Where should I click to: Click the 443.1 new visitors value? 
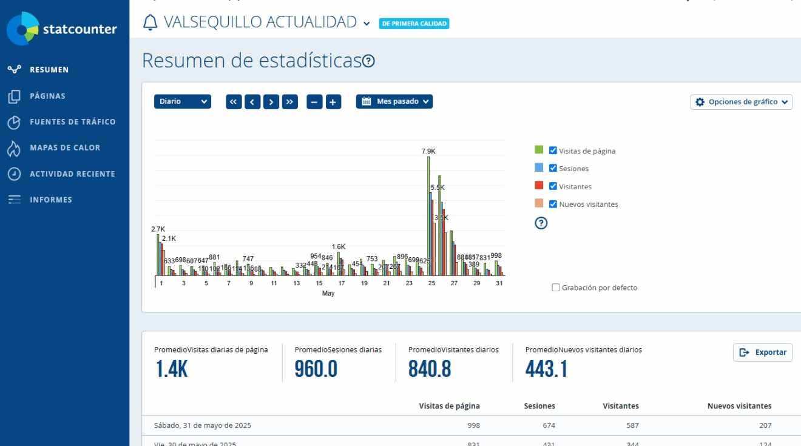546,369
